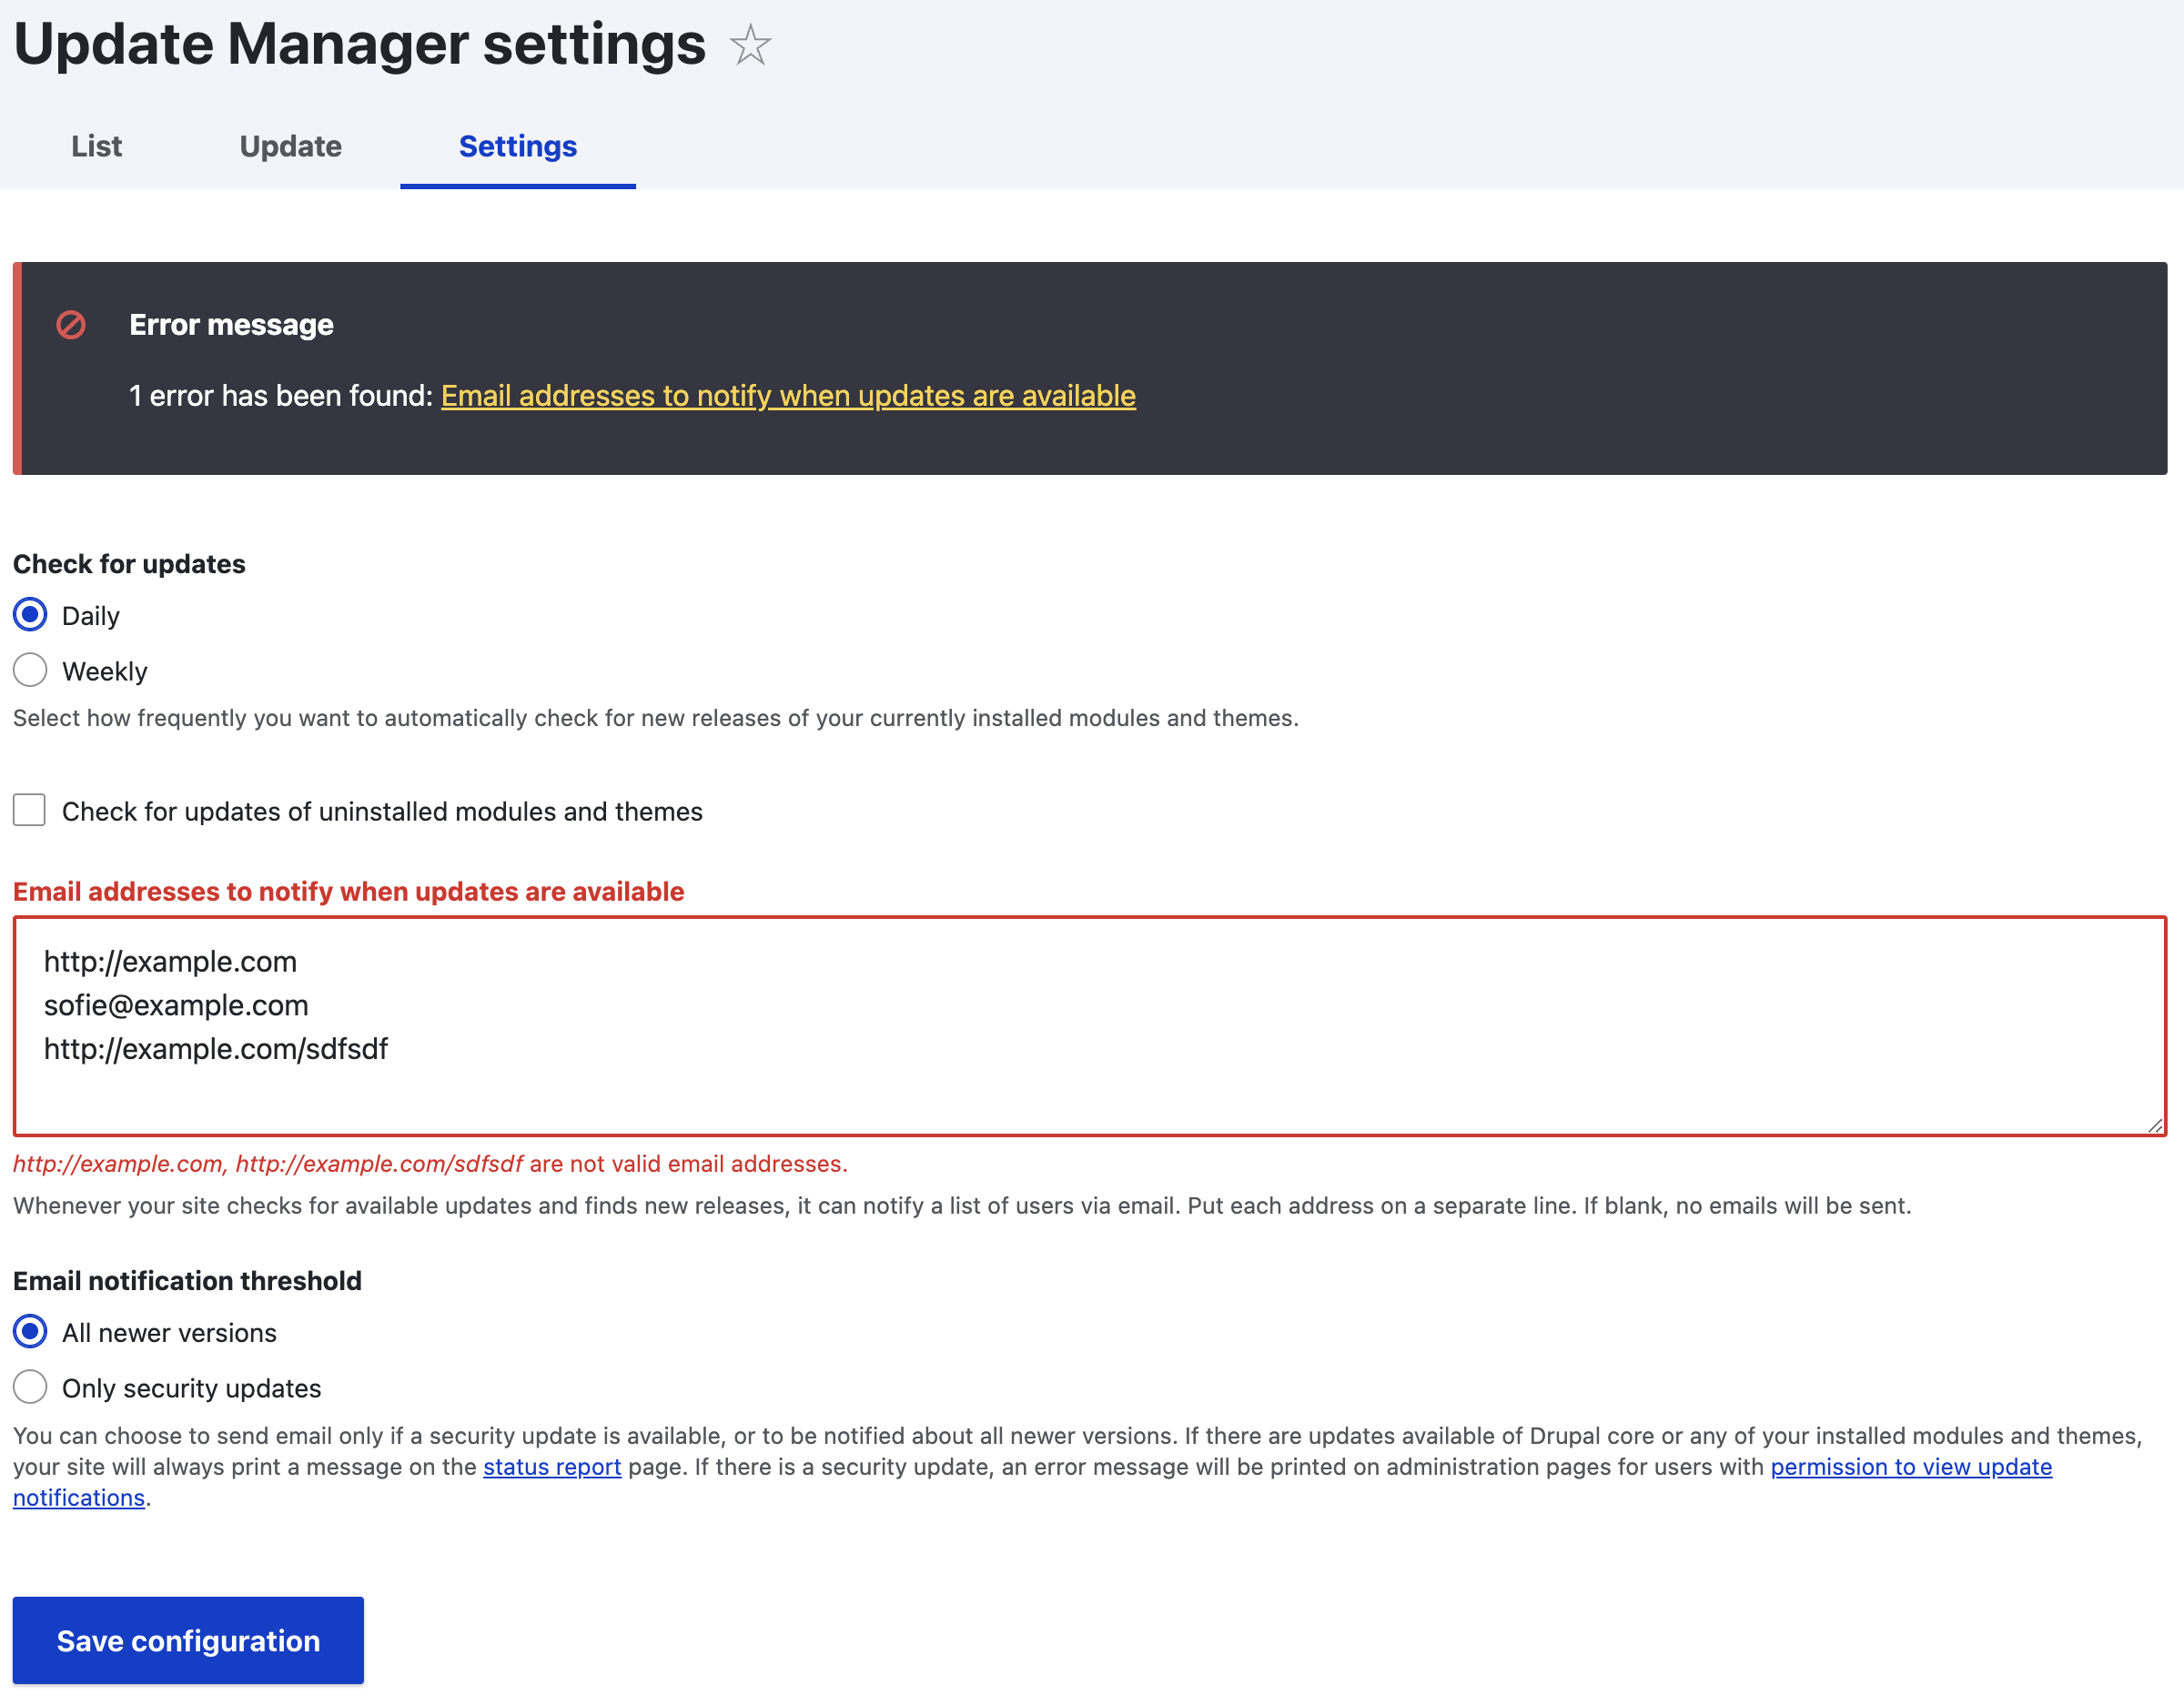
Task: Choose Only security updates threshold
Action: pos(30,1387)
